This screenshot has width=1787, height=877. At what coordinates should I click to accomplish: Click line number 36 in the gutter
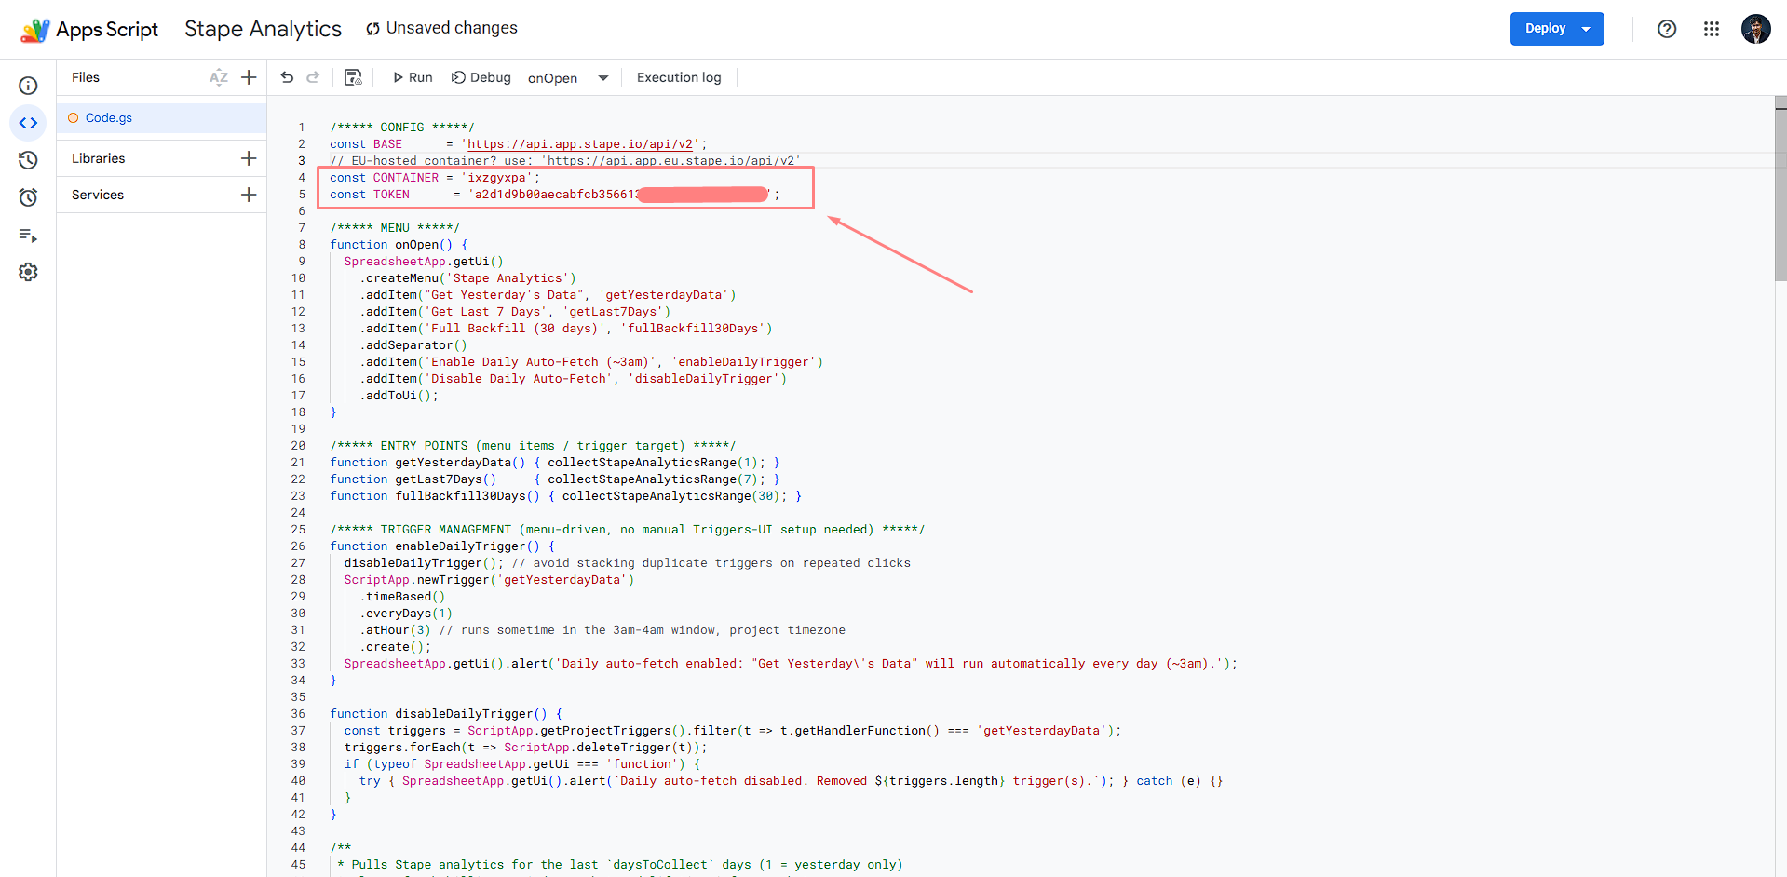pyautogui.click(x=298, y=714)
